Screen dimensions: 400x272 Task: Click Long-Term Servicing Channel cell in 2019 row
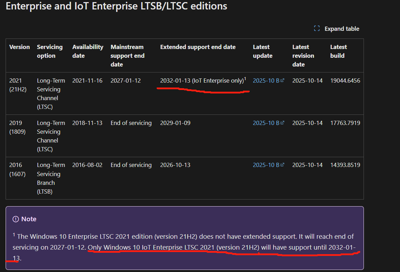point(51,136)
